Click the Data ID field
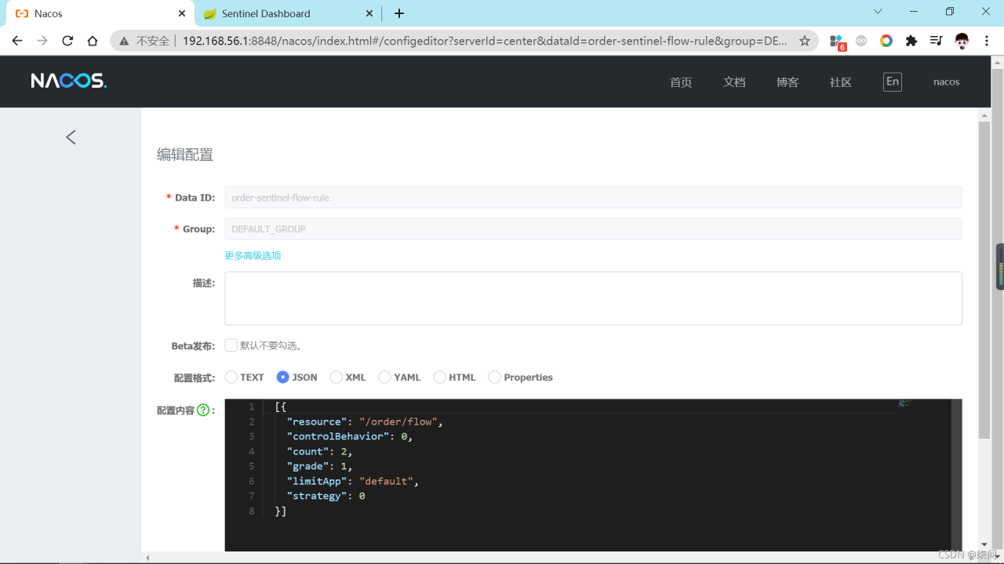1004x564 pixels. (593, 197)
